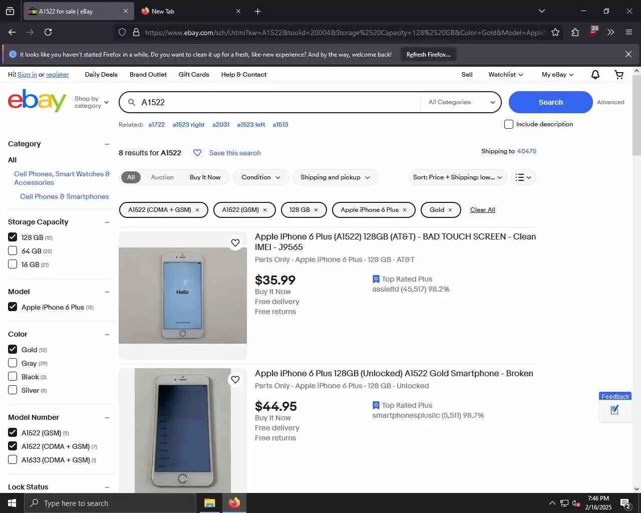Open the shopping cart
Viewport: 641px width, 513px height.
619,75
